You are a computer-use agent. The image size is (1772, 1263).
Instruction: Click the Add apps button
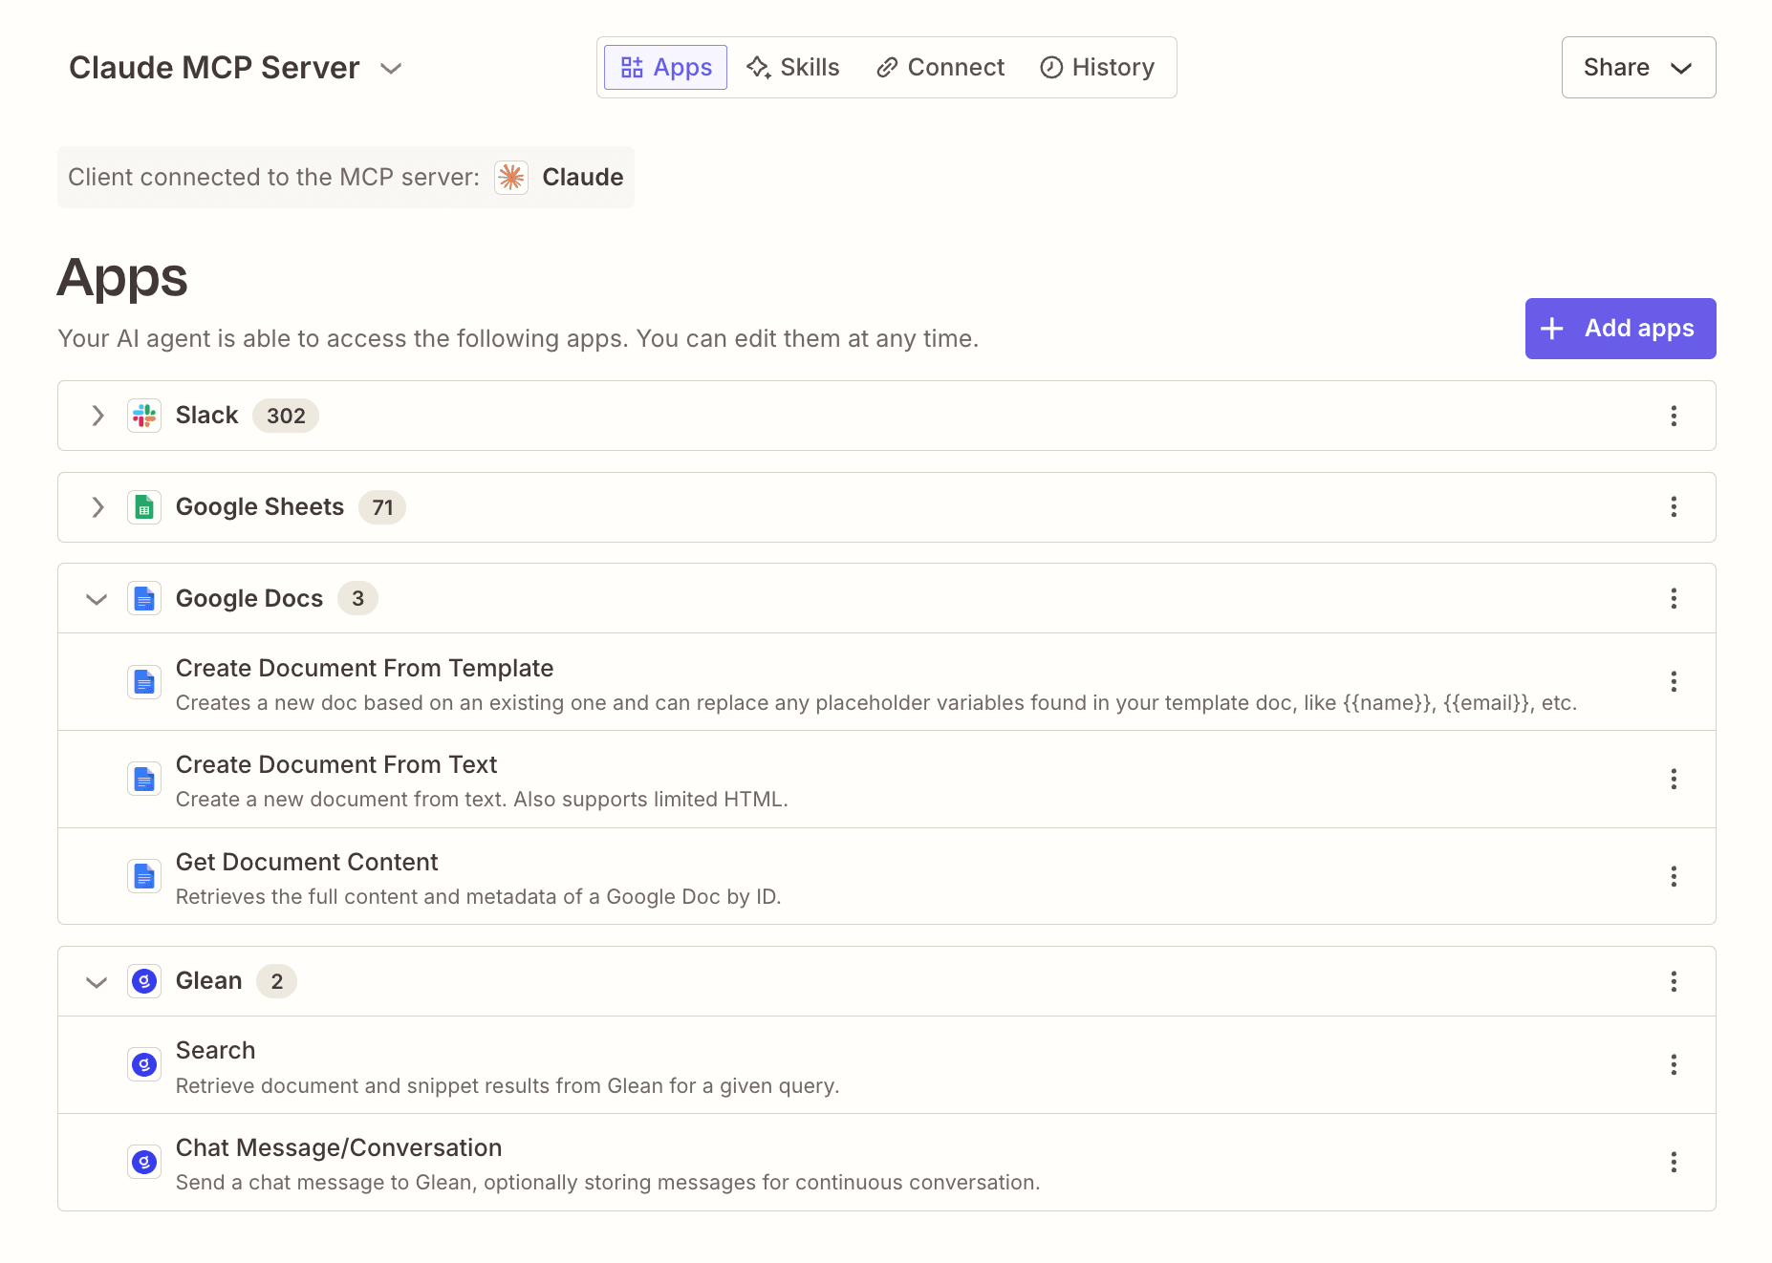click(1620, 329)
